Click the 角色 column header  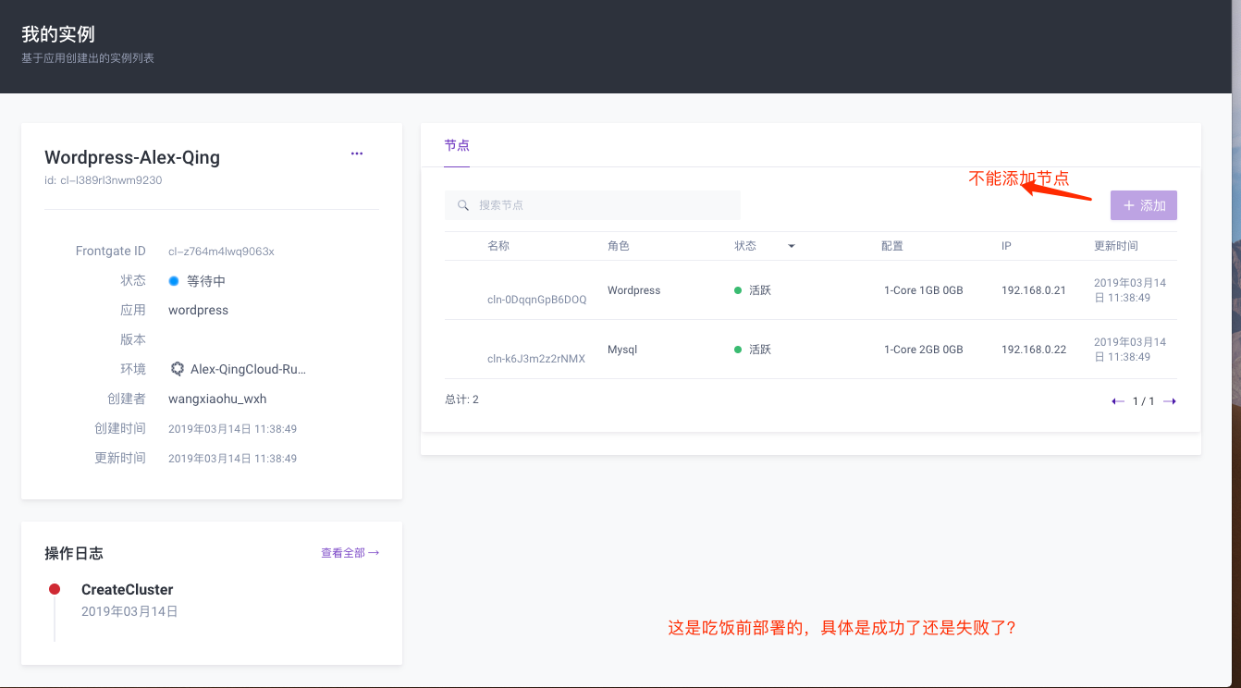tap(619, 246)
